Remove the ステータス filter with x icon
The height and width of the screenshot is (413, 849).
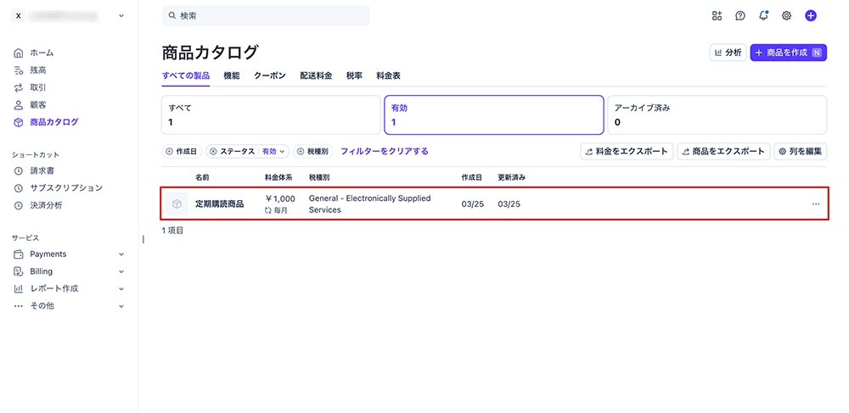[x=213, y=151]
